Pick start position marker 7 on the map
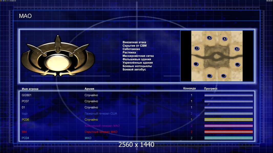This screenshot has width=273, height=153. 197,48
